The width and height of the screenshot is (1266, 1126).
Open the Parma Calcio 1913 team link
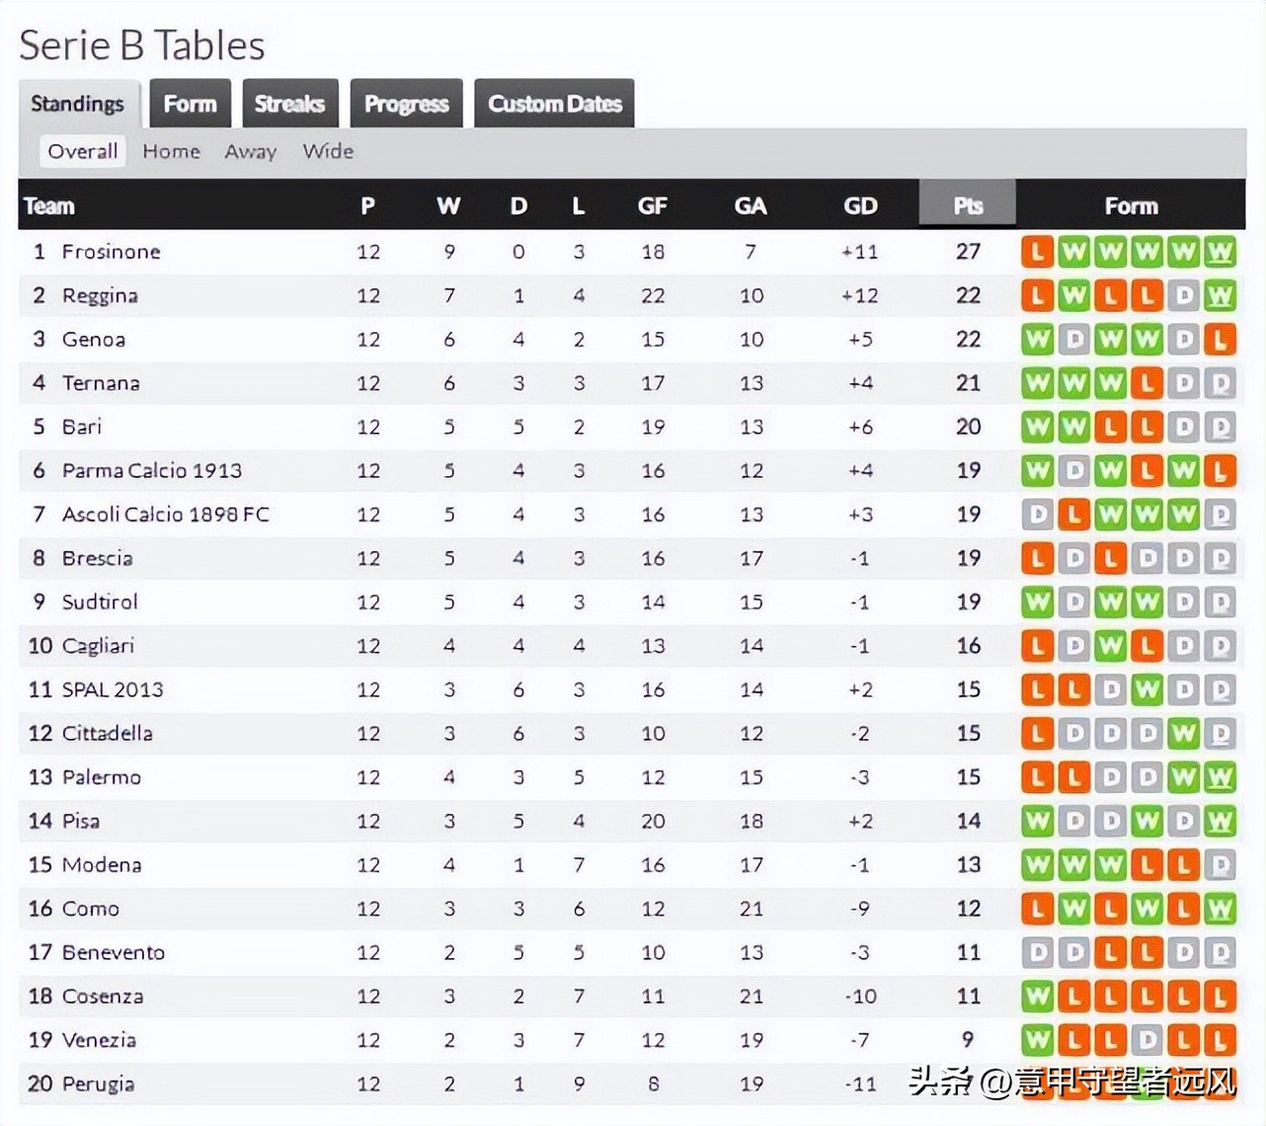151,470
